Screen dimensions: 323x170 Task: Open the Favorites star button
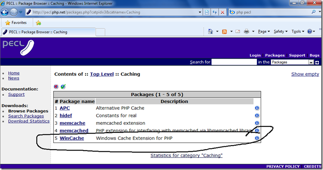tap(16, 23)
